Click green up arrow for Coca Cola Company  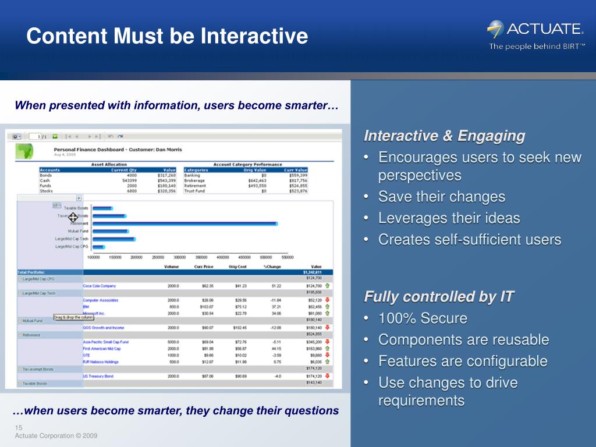[327, 285]
